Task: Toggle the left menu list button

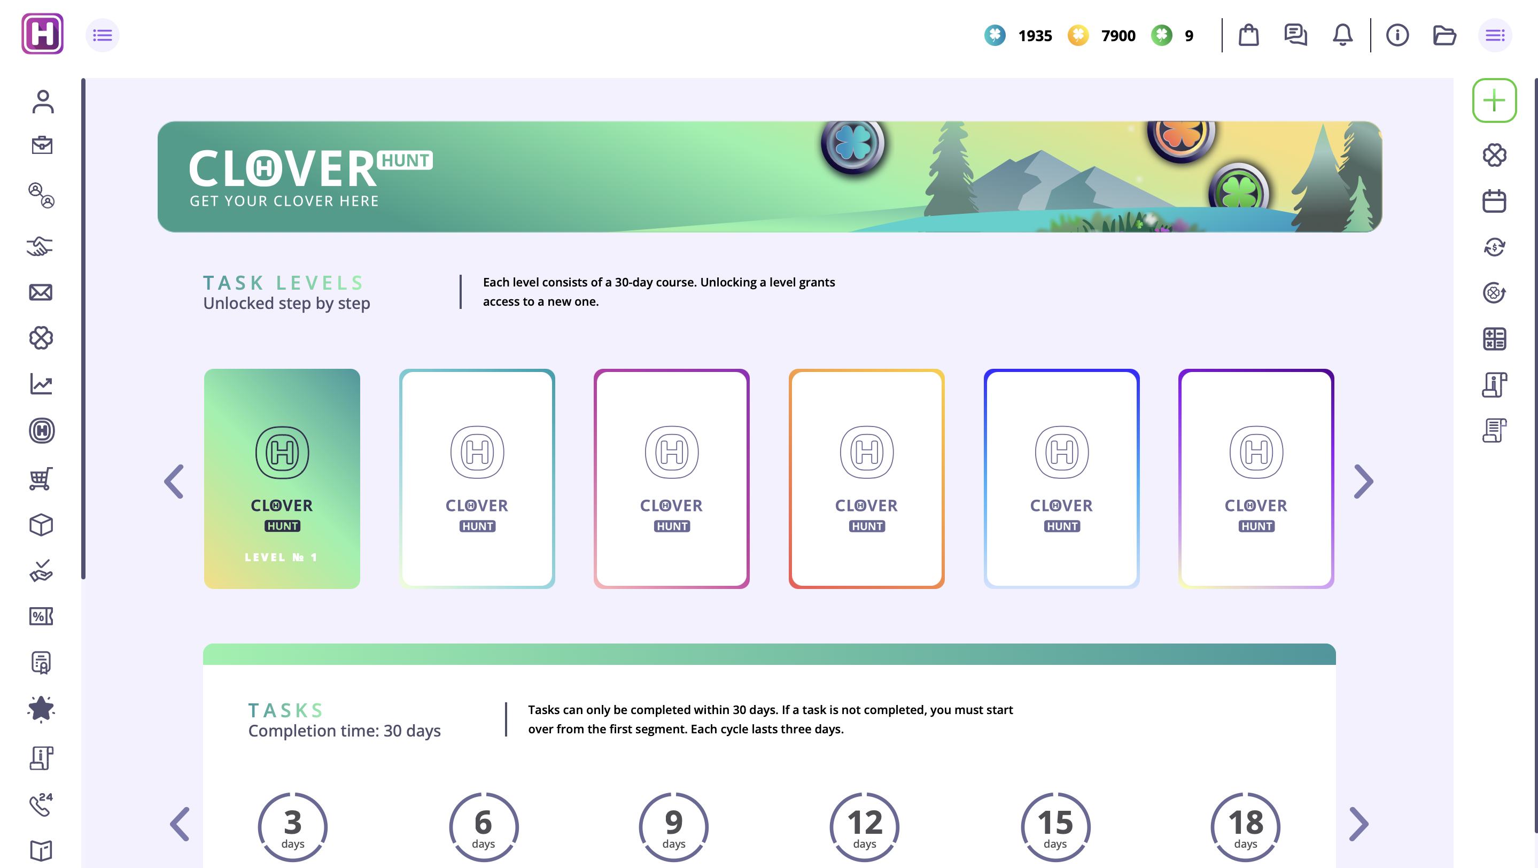Action: 103,35
